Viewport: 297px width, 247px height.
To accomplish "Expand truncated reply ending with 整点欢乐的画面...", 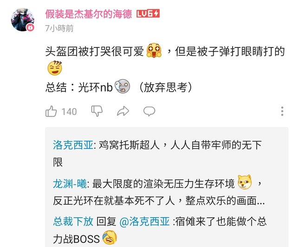I will tap(159, 201).
